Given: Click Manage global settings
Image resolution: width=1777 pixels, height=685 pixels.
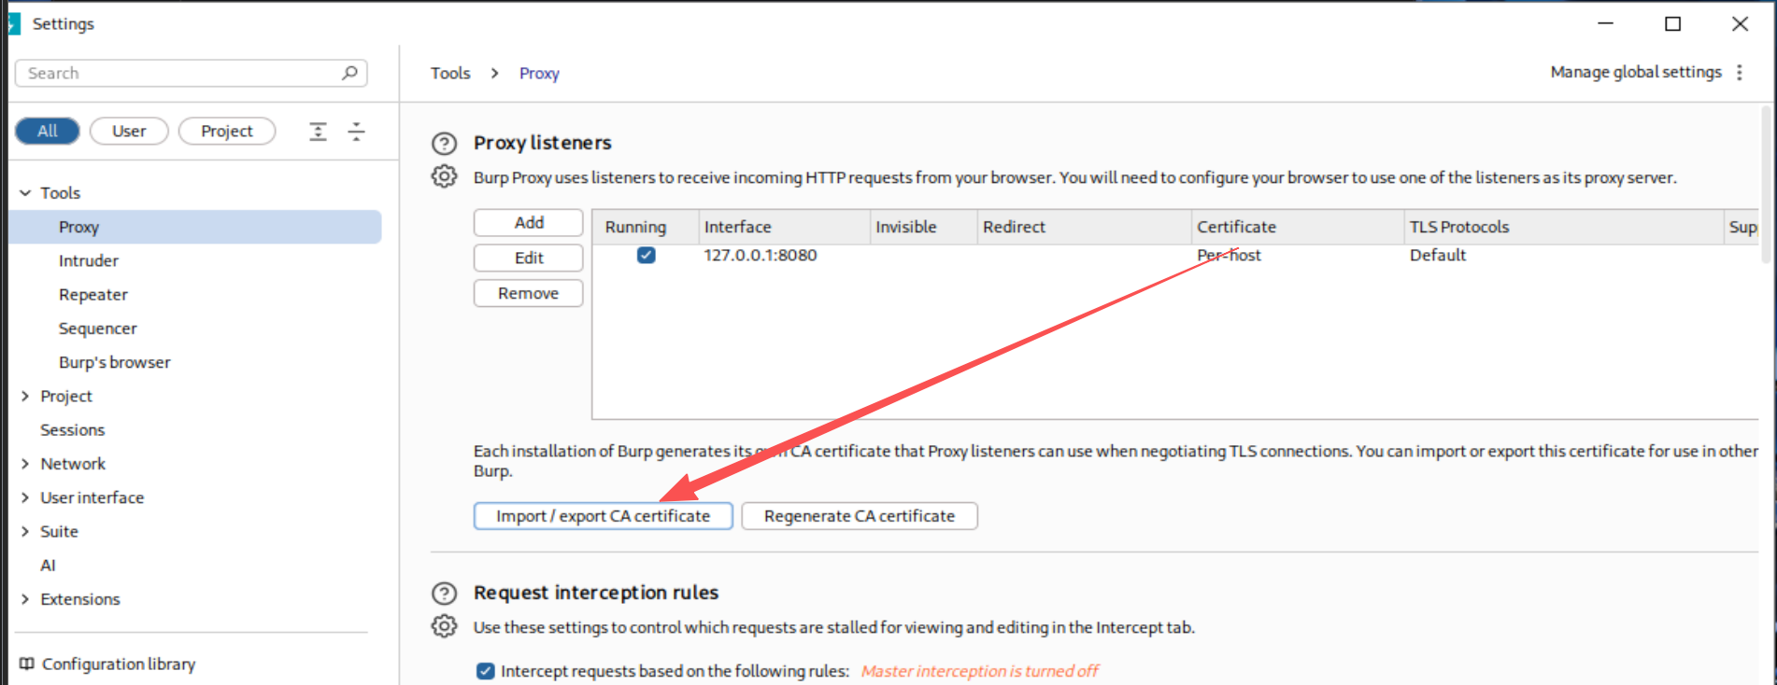Looking at the screenshot, I should coord(1636,72).
